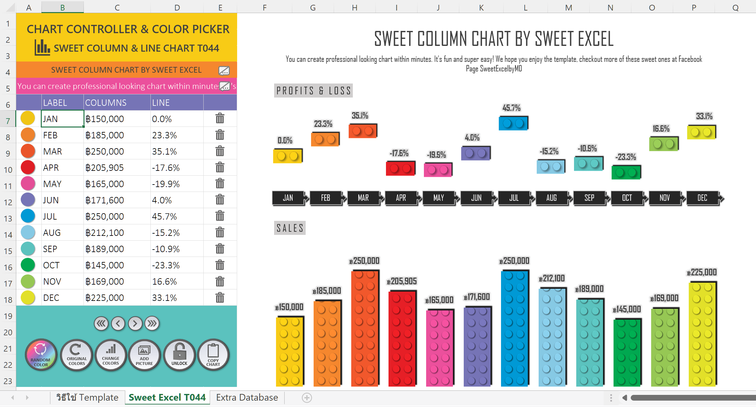Go back with single left chevron

click(x=118, y=323)
